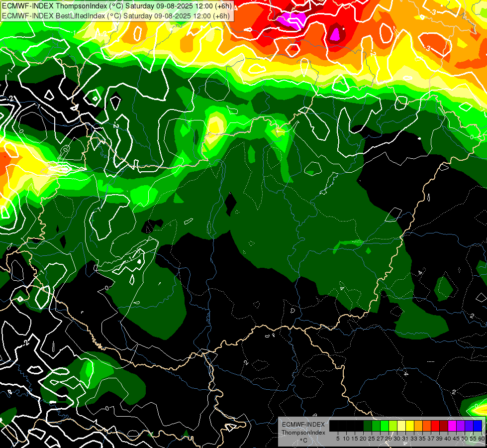
Task: Select the dark red 39–40 legend swatch
Action: (444, 426)
